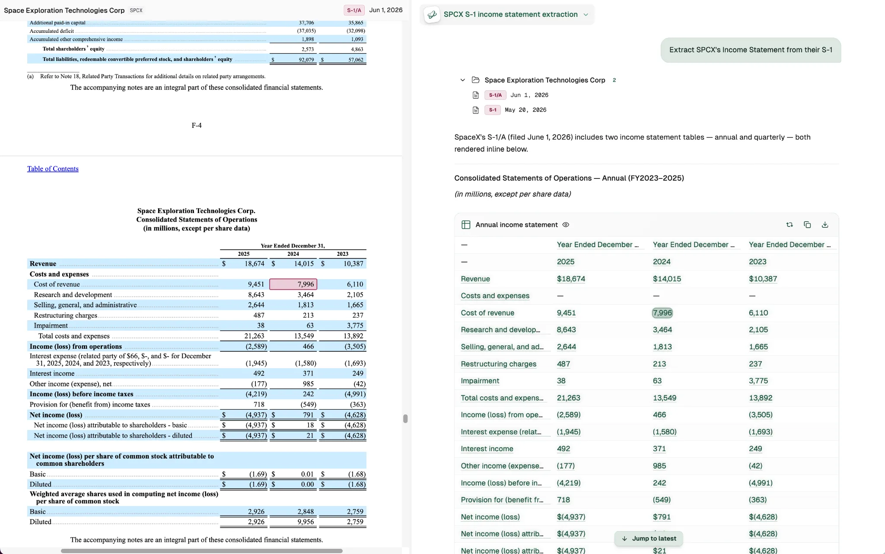Click the Revenue row label in the extracted table

pos(475,279)
